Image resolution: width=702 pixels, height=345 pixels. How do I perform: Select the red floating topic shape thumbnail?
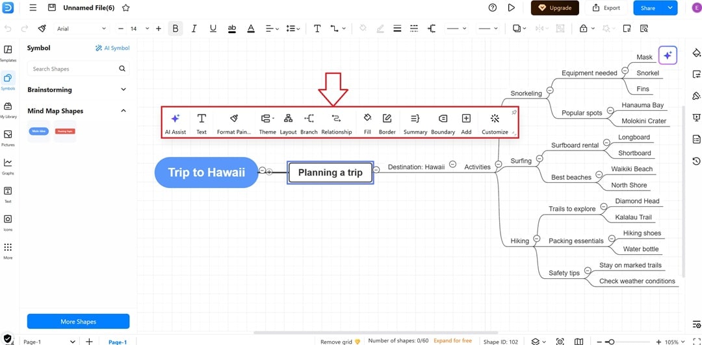pyautogui.click(x=65, y=132)
